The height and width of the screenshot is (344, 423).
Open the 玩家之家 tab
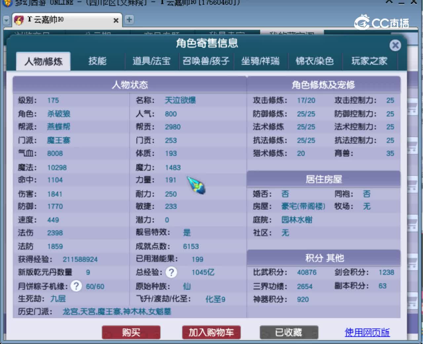pyautogui.click(x=369, y=61)
